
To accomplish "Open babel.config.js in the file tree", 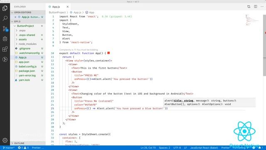I will 28,67.
